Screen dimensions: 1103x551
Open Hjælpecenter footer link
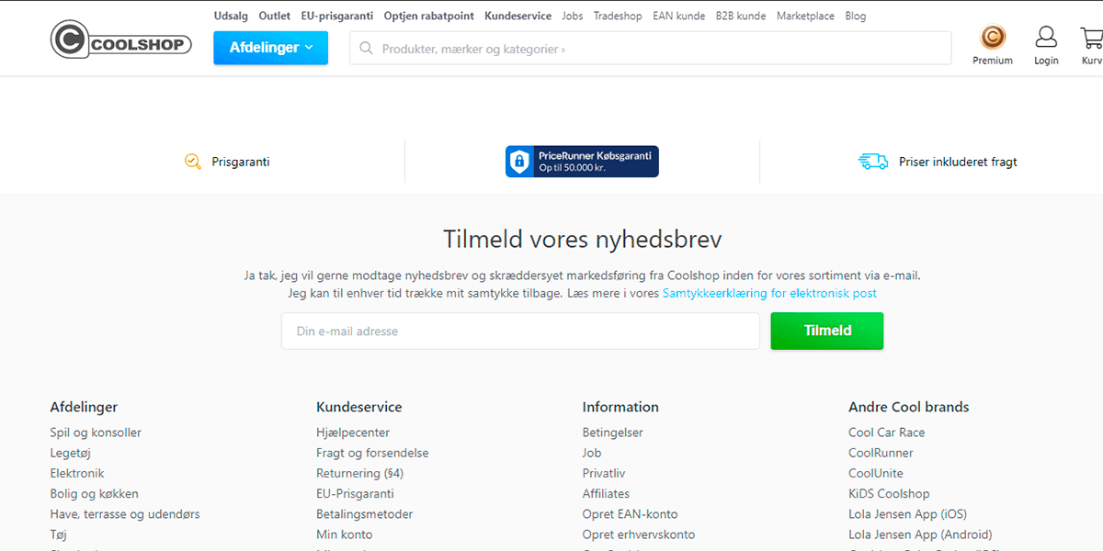353,433
